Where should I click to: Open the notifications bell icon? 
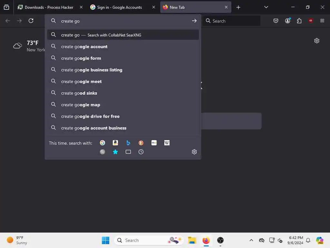[308, 240]
